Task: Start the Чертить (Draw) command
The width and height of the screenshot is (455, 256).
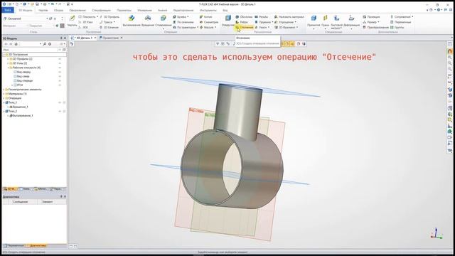Action: (x=72, y=21)
